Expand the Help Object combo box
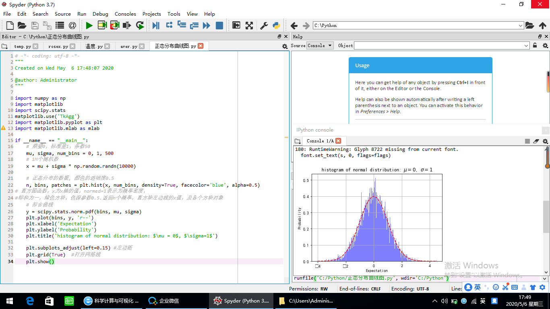 coord(526,46)
